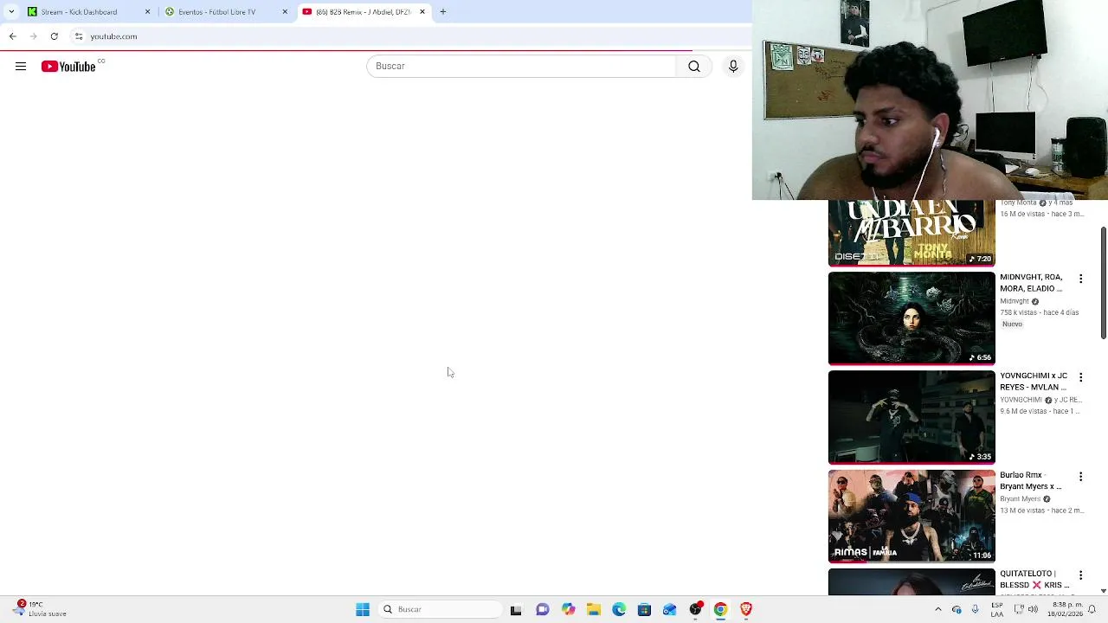The image size is (1108, 623).
Task: Open Brave browser from taskbar
Action: coord(745,610)
